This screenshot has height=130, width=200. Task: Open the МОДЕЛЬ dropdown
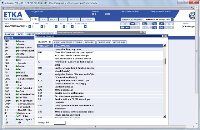tap(42, 27)
